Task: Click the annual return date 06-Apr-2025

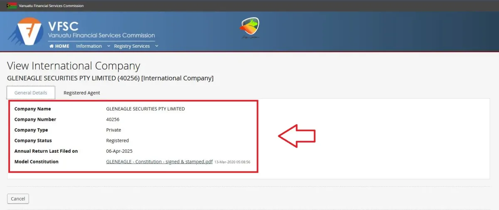Action: click(119, 151)
